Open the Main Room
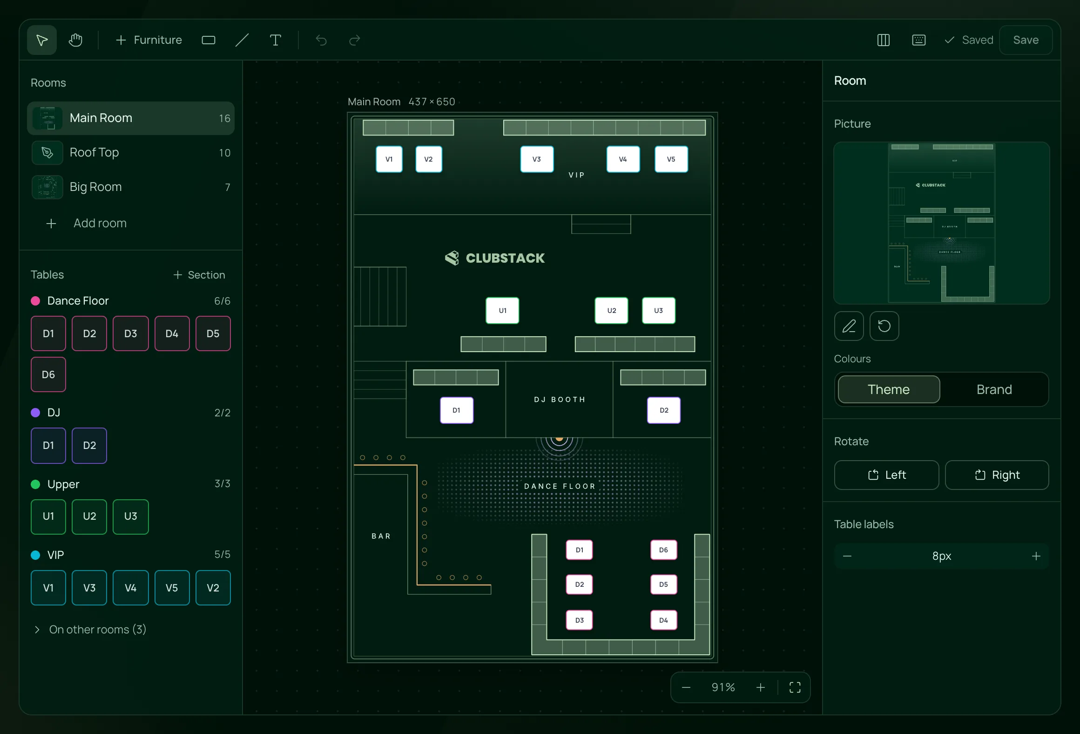 (131, 118)
